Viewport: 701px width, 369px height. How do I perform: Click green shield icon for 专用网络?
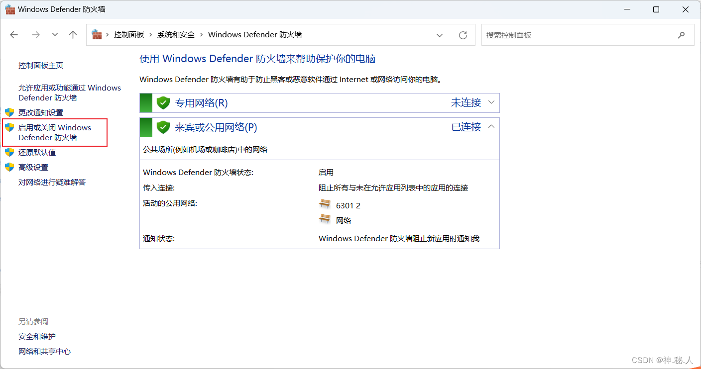click(x=163, y=103)
